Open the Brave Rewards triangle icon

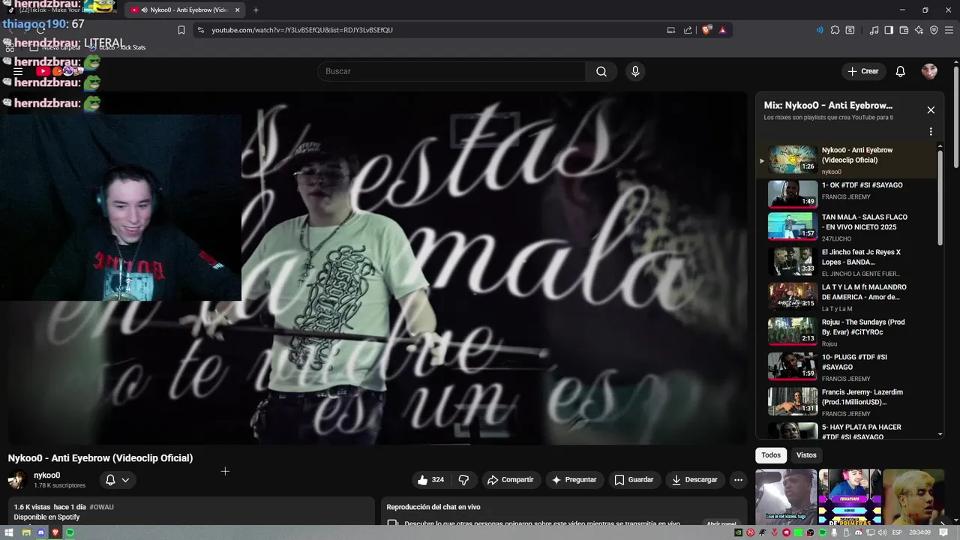tap(722, 30)
